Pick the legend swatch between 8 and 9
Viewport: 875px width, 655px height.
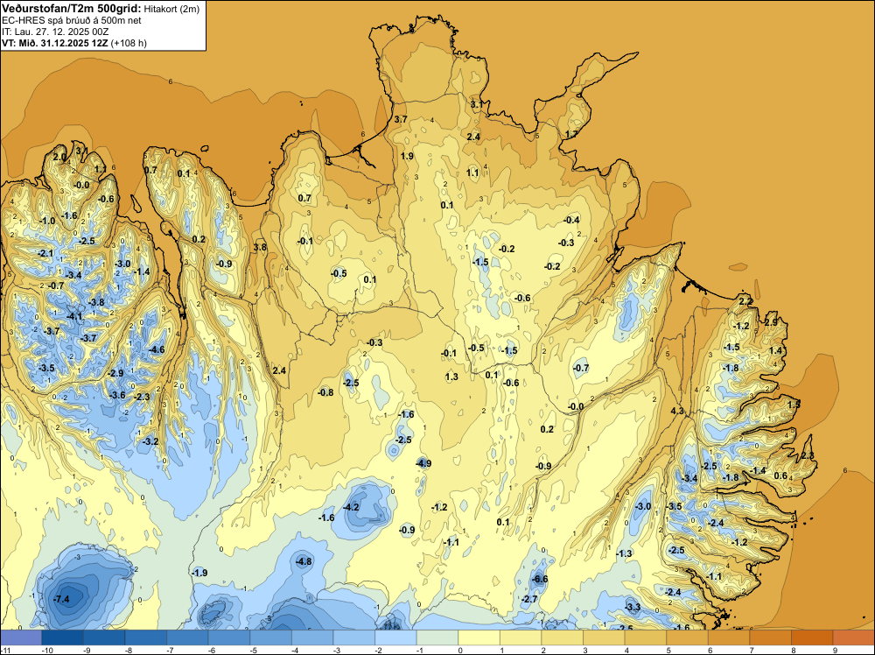pyautogui.click(x=812, y=637)
